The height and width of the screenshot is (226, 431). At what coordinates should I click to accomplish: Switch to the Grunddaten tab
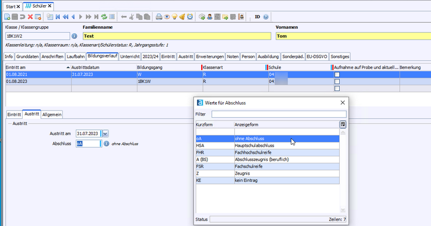(x=27, y=56)
